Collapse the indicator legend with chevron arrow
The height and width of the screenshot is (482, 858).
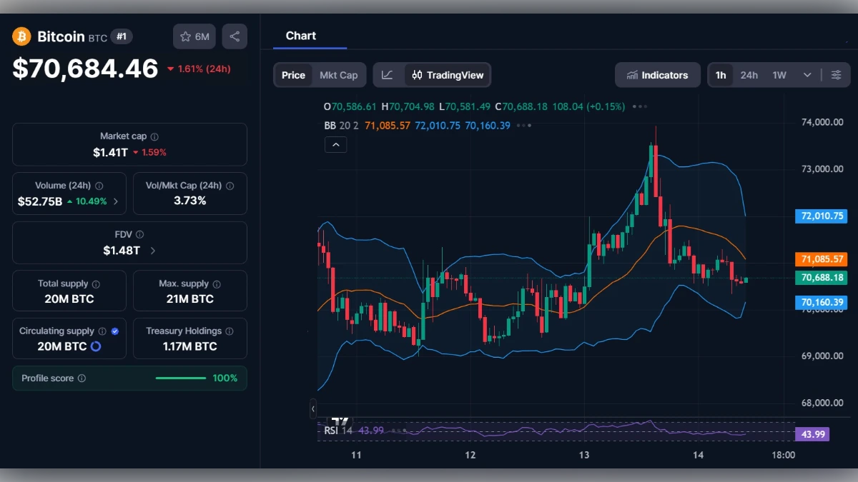pyautogui.click(x=335, y=144)
